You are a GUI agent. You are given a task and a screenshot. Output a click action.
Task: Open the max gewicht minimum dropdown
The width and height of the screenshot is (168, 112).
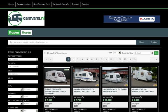point(15,104)
